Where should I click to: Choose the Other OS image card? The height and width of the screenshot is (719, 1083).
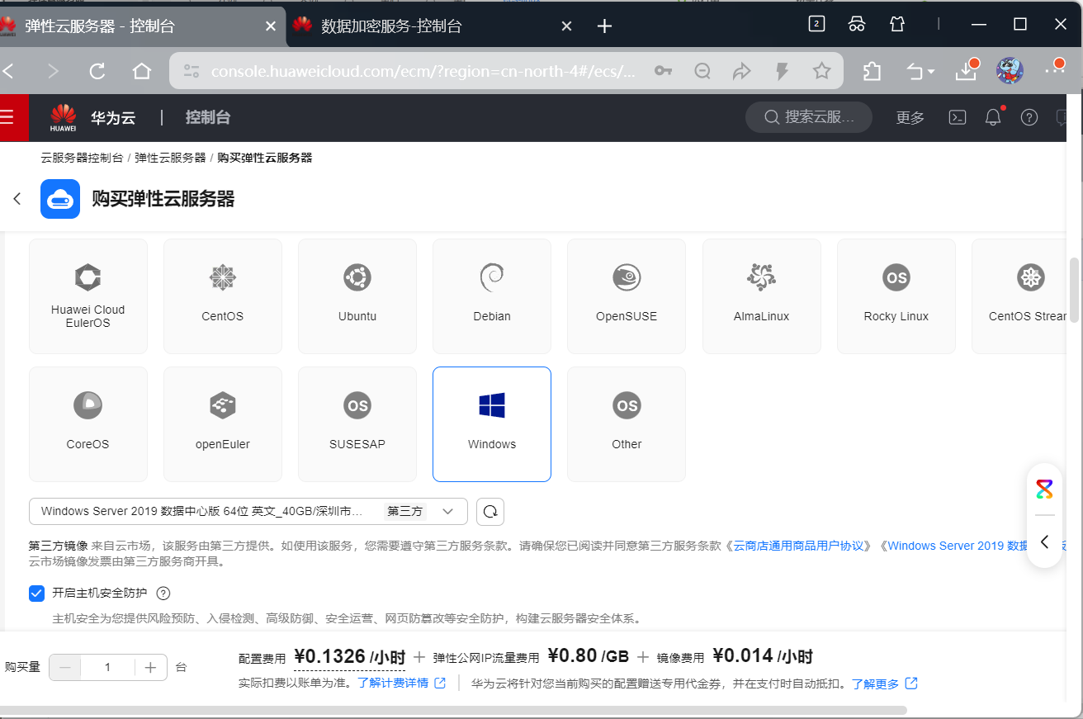[627, 424]
